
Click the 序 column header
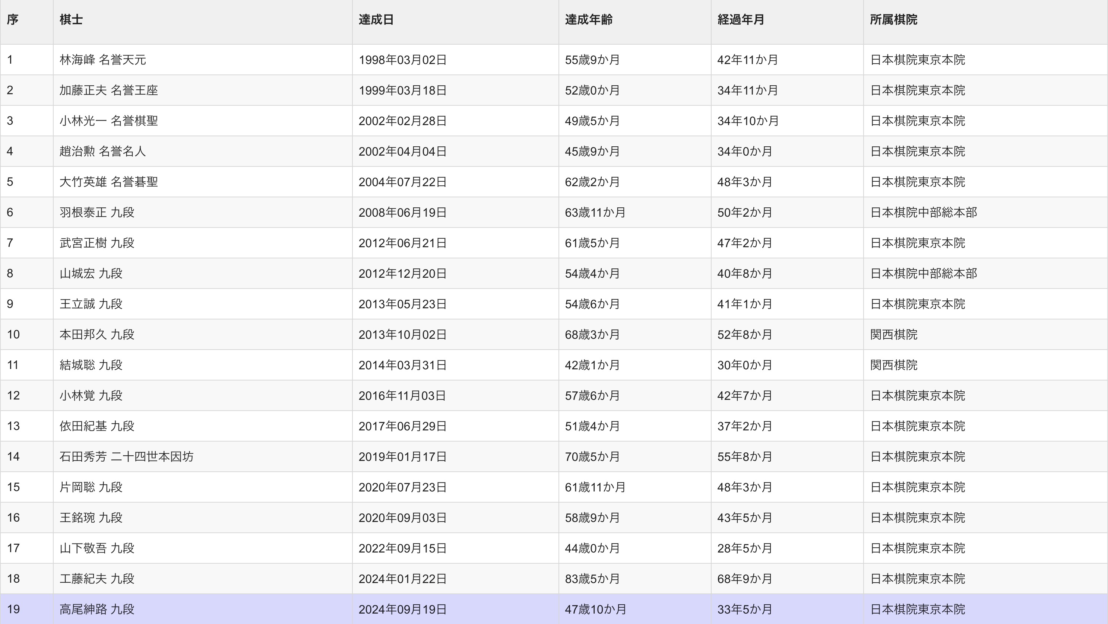click(12, 20)
